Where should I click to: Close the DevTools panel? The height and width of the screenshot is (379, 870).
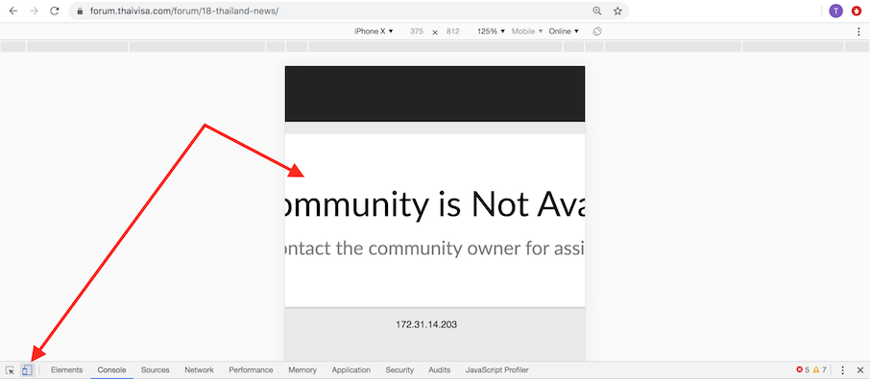(x=860, y=370)
